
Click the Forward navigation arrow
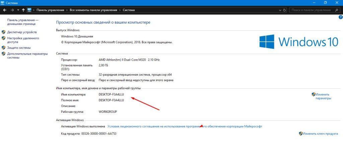(x=12, y=10)
